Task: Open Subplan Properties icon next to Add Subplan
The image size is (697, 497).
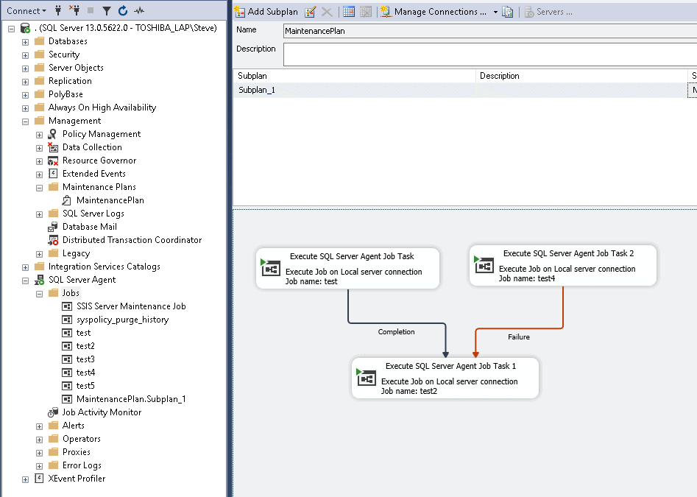Action: pyautogui.click(x=311, y=12)
